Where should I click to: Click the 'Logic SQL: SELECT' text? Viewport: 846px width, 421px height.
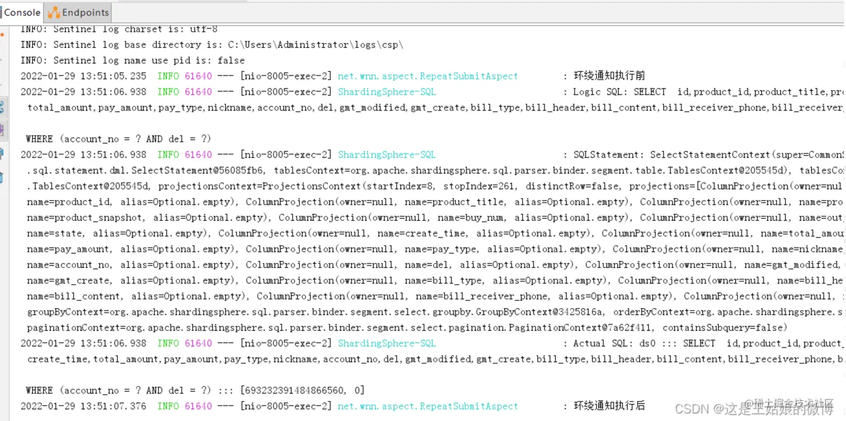click(620, 92)
